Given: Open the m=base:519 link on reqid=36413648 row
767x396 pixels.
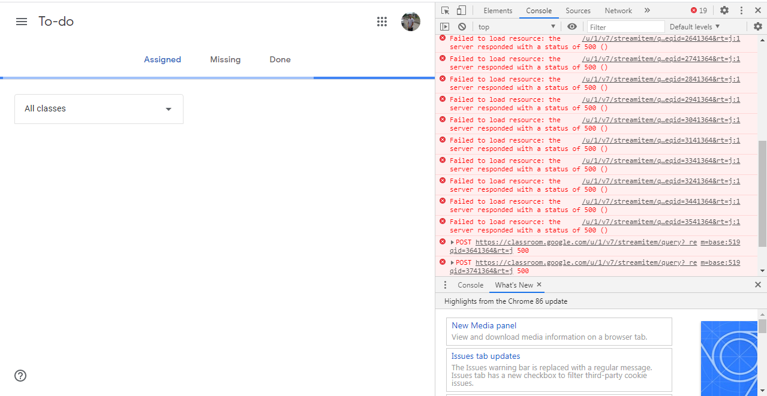Looking at the screenshot, I should [720, 242].
